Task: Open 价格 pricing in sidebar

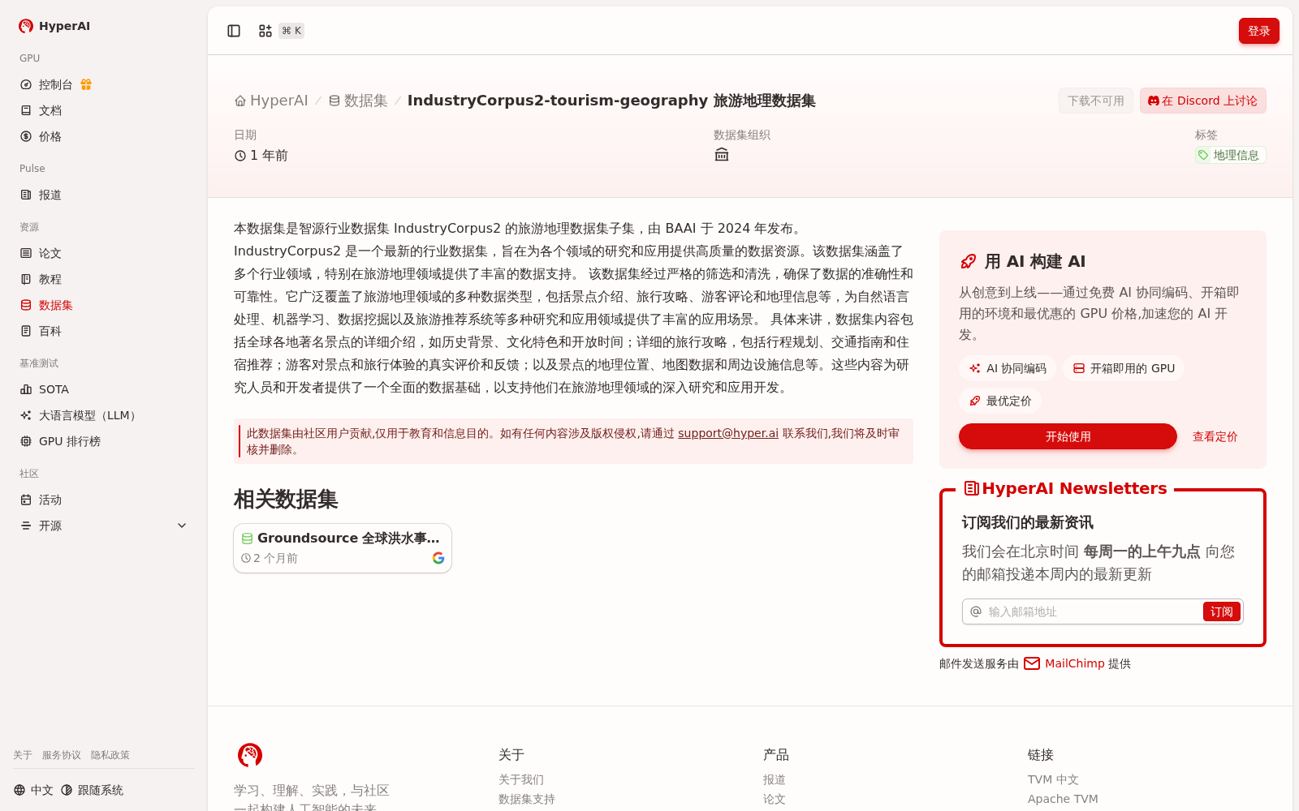Action: pos(104,136)
